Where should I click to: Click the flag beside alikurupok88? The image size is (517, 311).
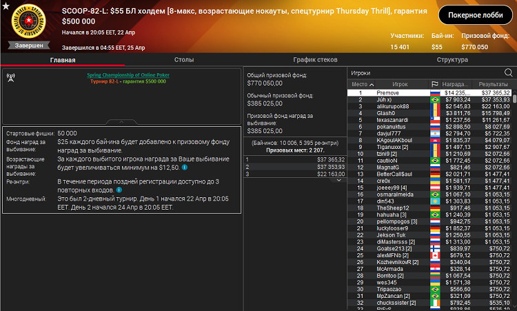(435, 106)
